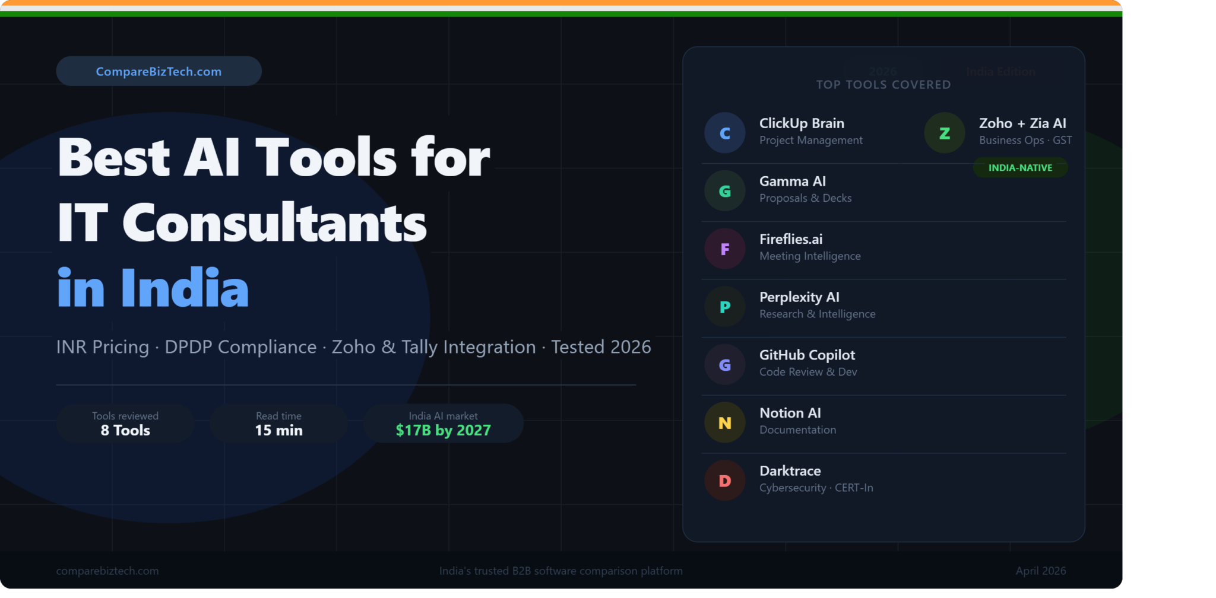This screenshot has width=1216, height=598.
Task: Click the Notion AI 'N' yellow icon
Action: pos(724,422)
